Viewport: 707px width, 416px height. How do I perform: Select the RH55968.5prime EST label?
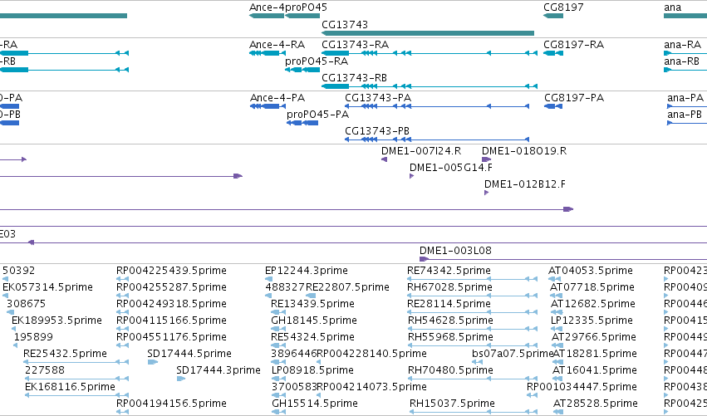point(450,337)
